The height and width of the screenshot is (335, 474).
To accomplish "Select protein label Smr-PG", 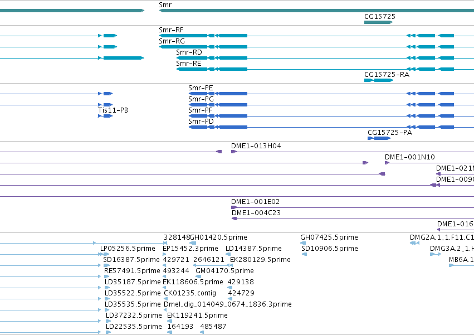I will tap(201, 99).
